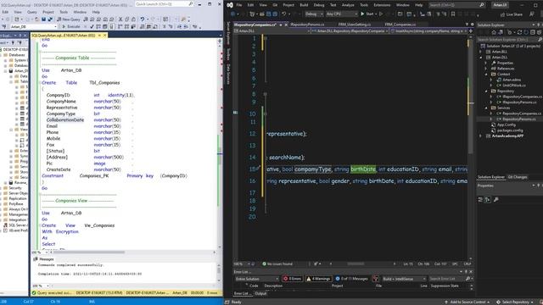Click Properties panel wrench icon
543x305 pixels.
coord(495,200)
